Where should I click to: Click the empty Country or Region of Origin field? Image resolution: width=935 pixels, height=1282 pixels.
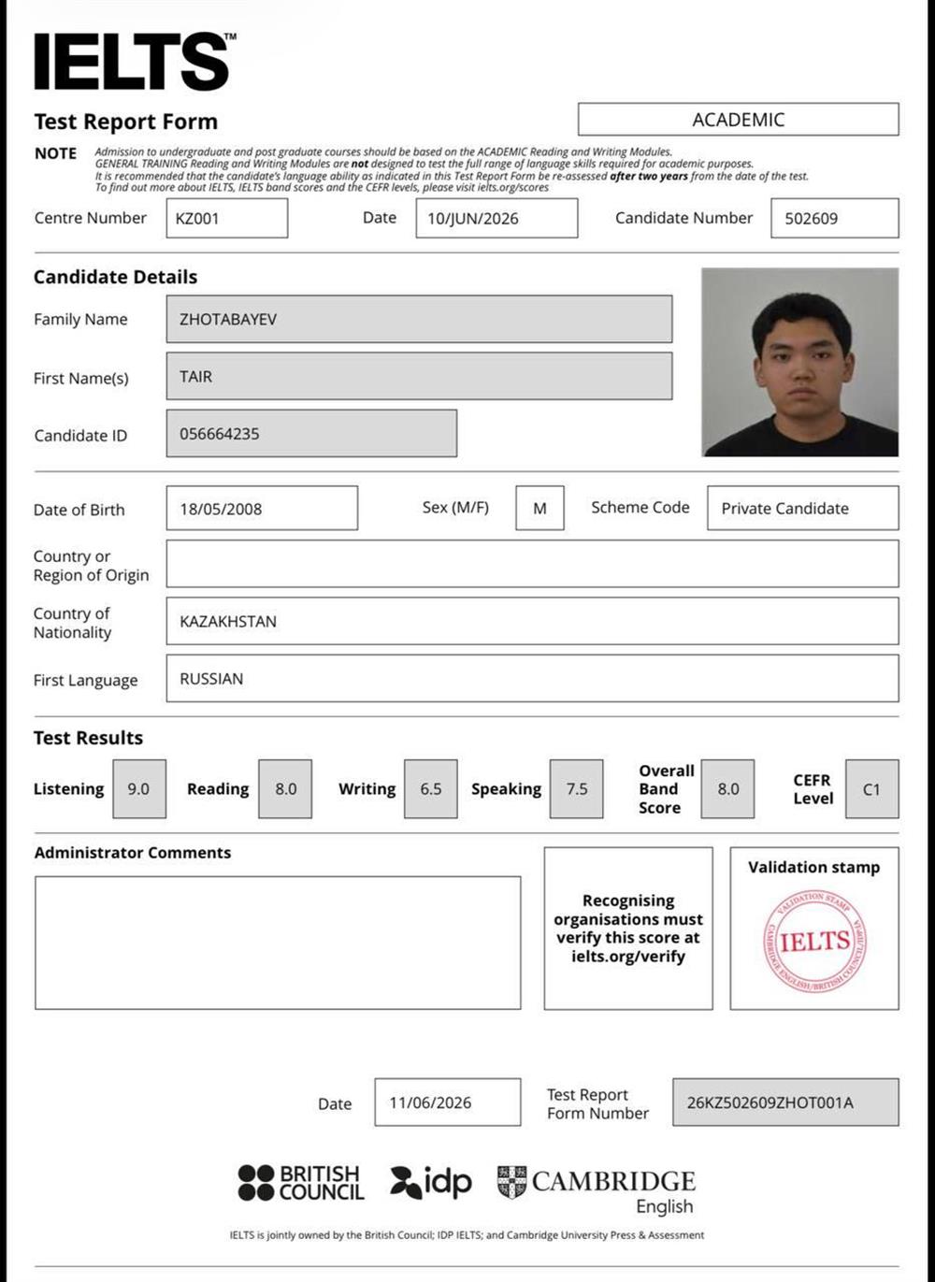[533, 564]
